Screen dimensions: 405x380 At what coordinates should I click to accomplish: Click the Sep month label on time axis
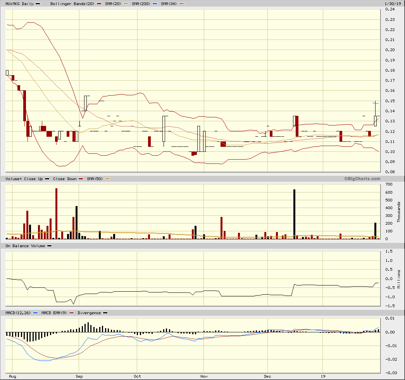point(79,377)
